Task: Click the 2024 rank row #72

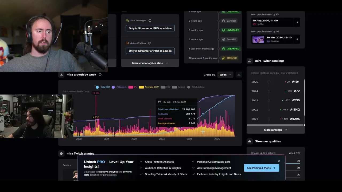Action: coord(275,91)
